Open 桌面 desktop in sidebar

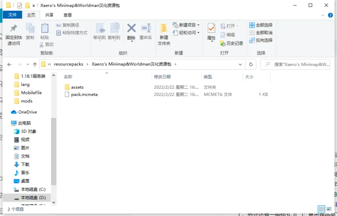coord(21,181)
